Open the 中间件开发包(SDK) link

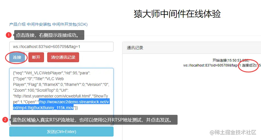[x=70, y=24]
